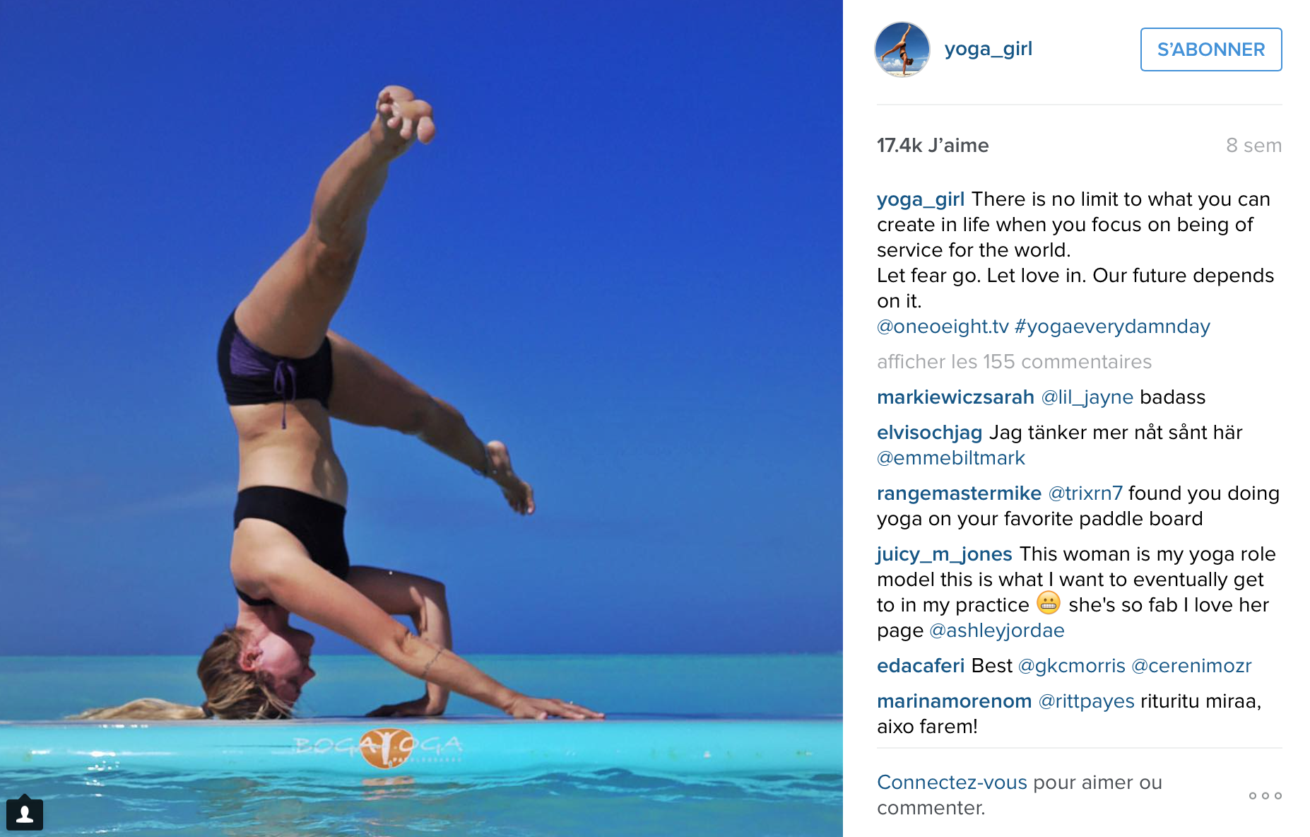The height and width of the screenshot is (837, 1310).
Task: Click the 17.4k J'aime likes count
Action: pos(933,146)
